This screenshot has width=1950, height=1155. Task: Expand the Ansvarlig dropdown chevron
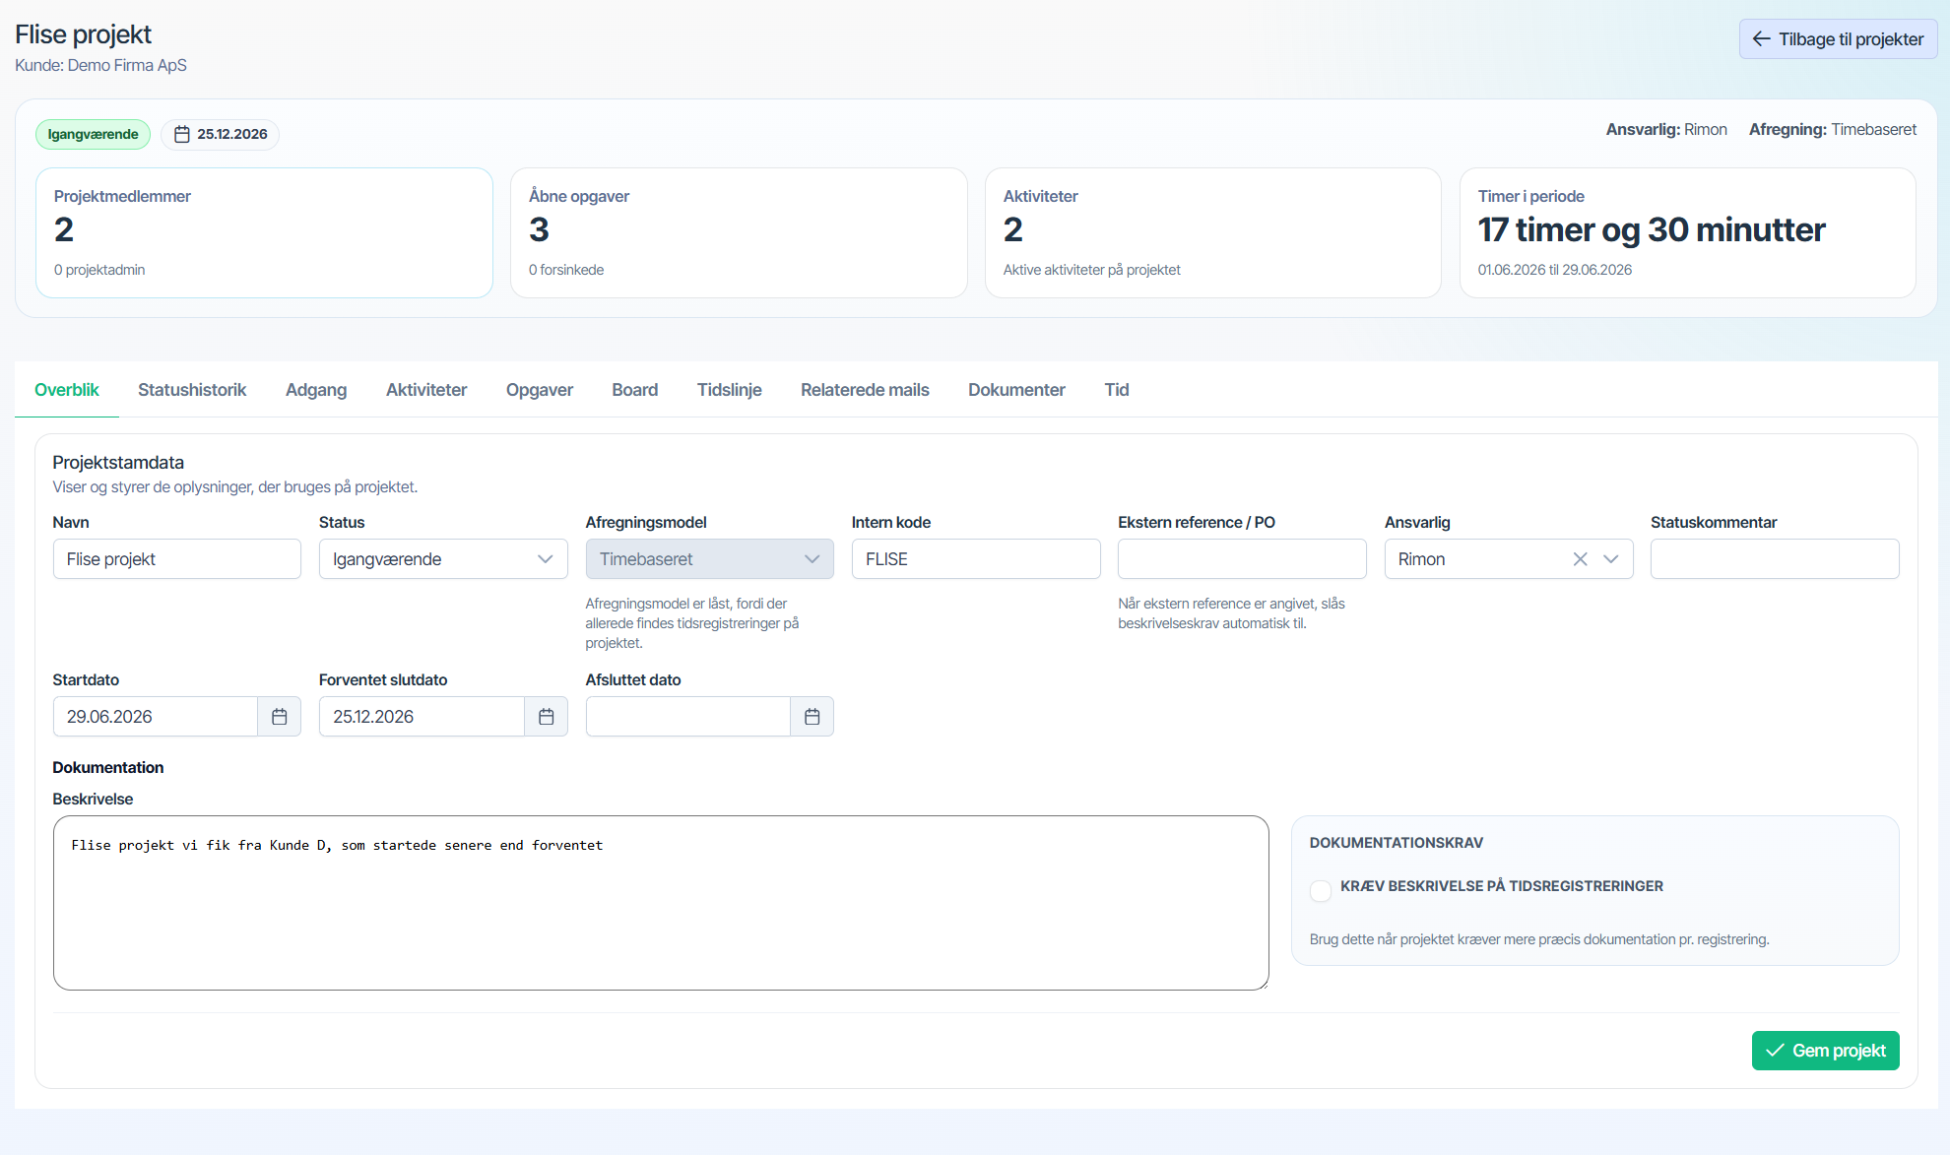1611,559
